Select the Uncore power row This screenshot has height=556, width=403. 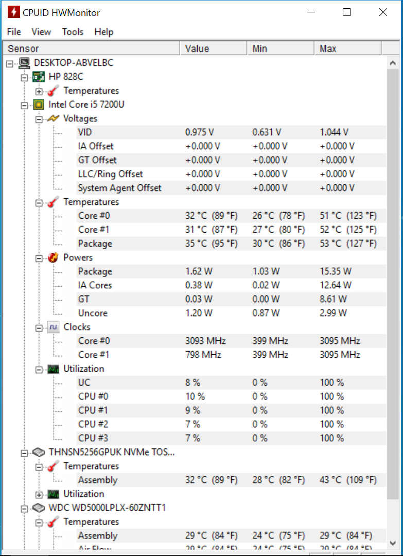coord(232,313)
